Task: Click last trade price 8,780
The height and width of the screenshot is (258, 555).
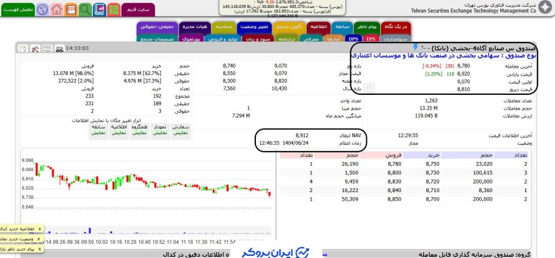Action: pos(464,66)
